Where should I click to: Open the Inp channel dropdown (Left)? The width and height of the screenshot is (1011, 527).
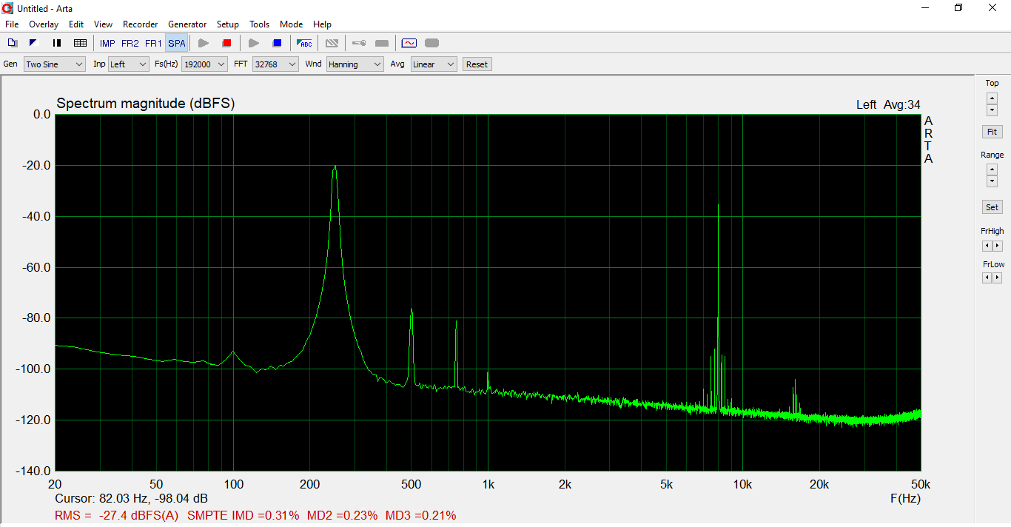pyautogui.click(x=129, y=64)
